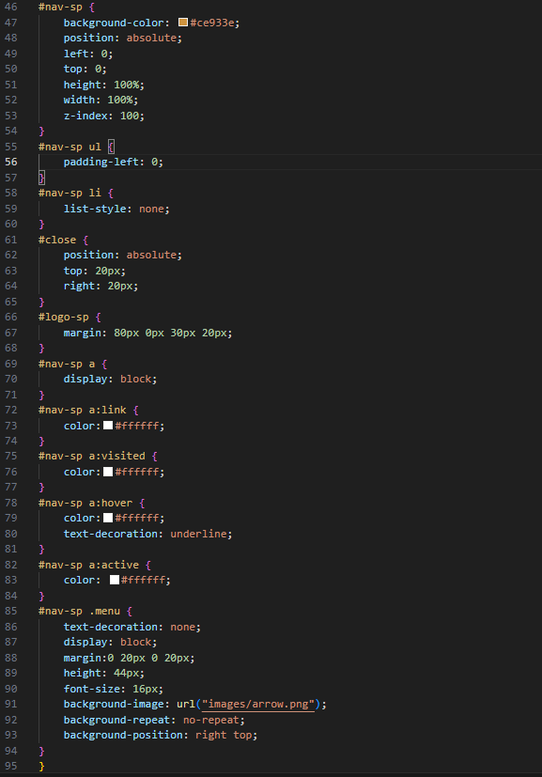Click the highlighted closing brace on line 57
Screen dimensions: 542x777
coord(41,178)
